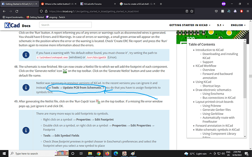The height and width of the screenshot is (157, 252).
Task: Click the weather 32°C Light rain widget
Action: coord(195,153)
